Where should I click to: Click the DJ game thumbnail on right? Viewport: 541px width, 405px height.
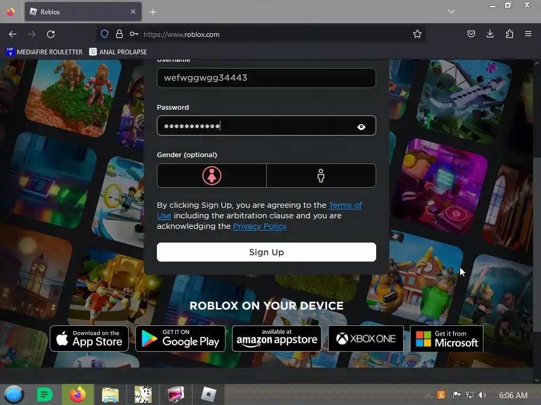point(440,187)
